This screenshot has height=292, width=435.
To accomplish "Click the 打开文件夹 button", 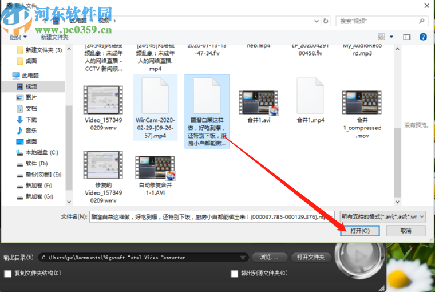I will click(x=311, y=257).
